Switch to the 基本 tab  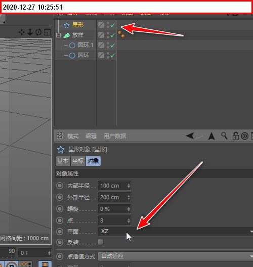coord(63,161)
